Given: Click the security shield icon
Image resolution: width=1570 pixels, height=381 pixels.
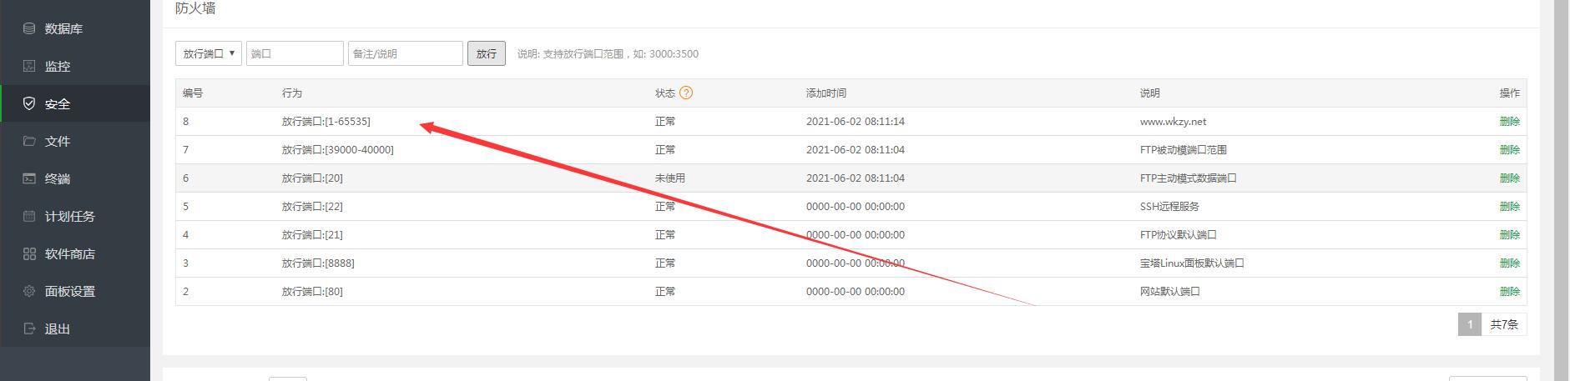Looking at the screenshot, I should pos(29,103).
